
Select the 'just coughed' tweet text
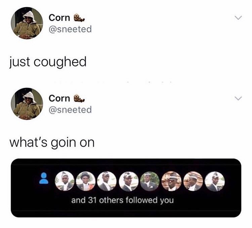(48, 62)
